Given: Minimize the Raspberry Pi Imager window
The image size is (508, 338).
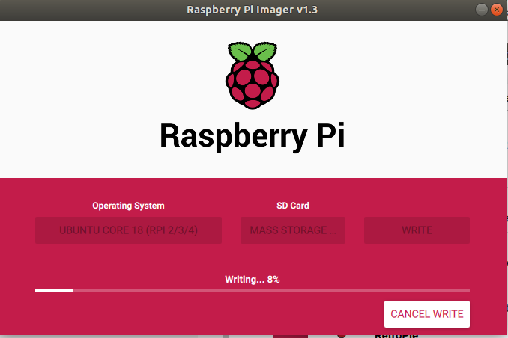Looking at the screenshot, I should pos(482,10).
